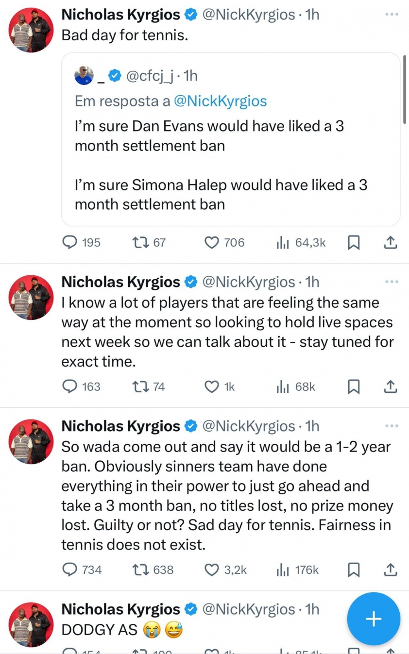Viewport: 409px width, 654px height.
Task: Share the wada 1-2 year ban tweet
Action: coord(391,570)
